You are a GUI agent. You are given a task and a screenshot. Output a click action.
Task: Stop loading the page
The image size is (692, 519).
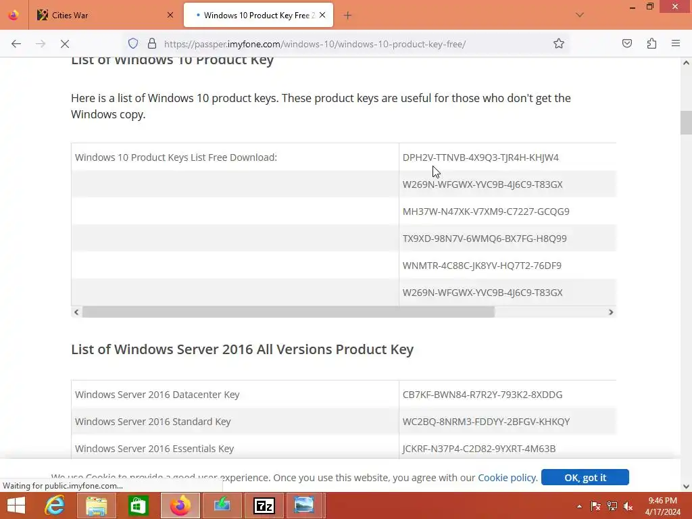65,44
